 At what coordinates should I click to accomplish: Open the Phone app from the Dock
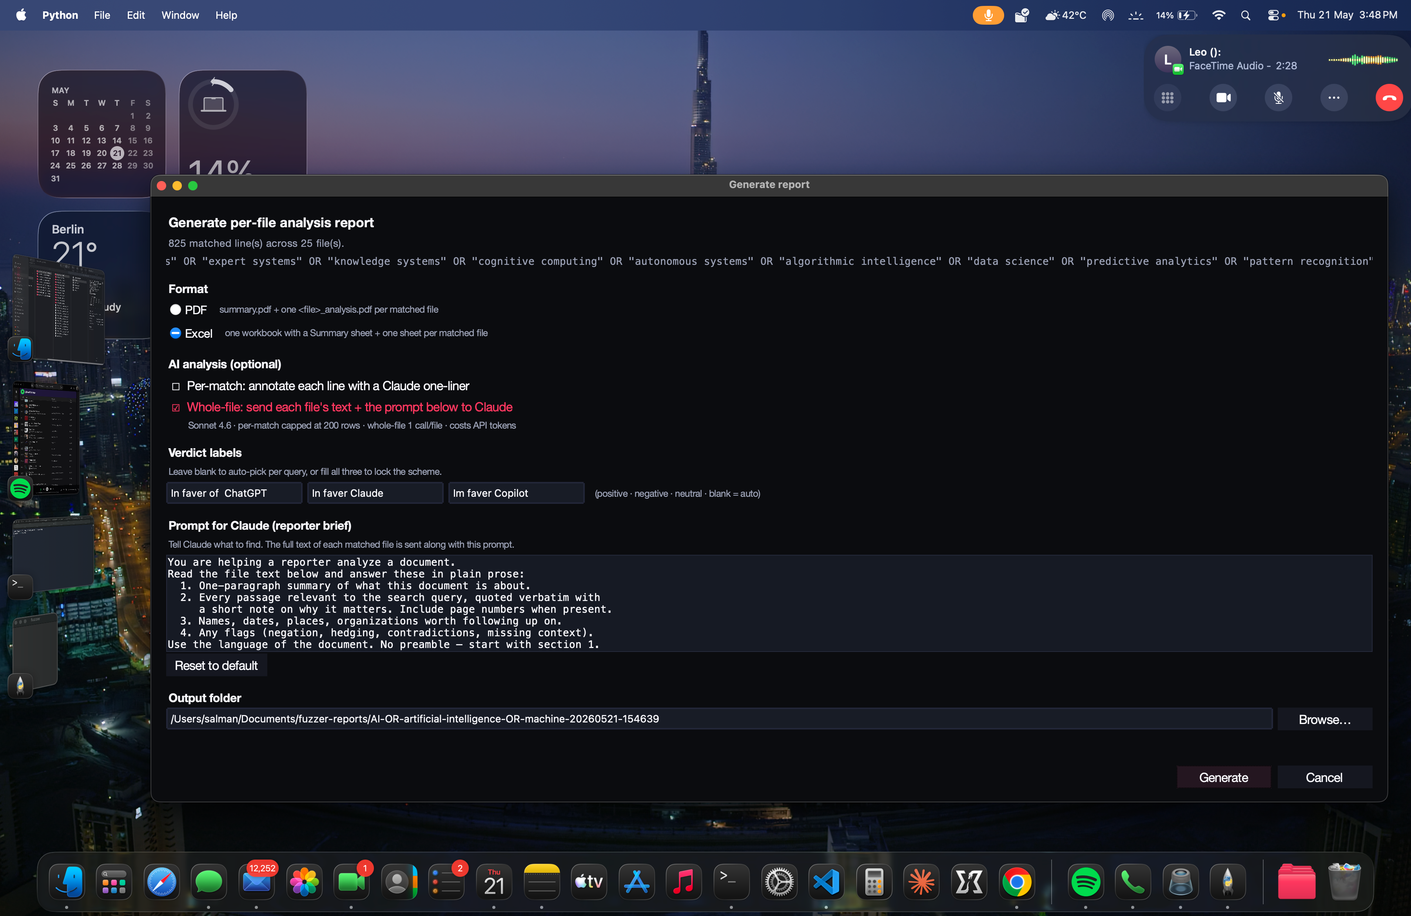pyautogui.click(x=1133, y=882)
